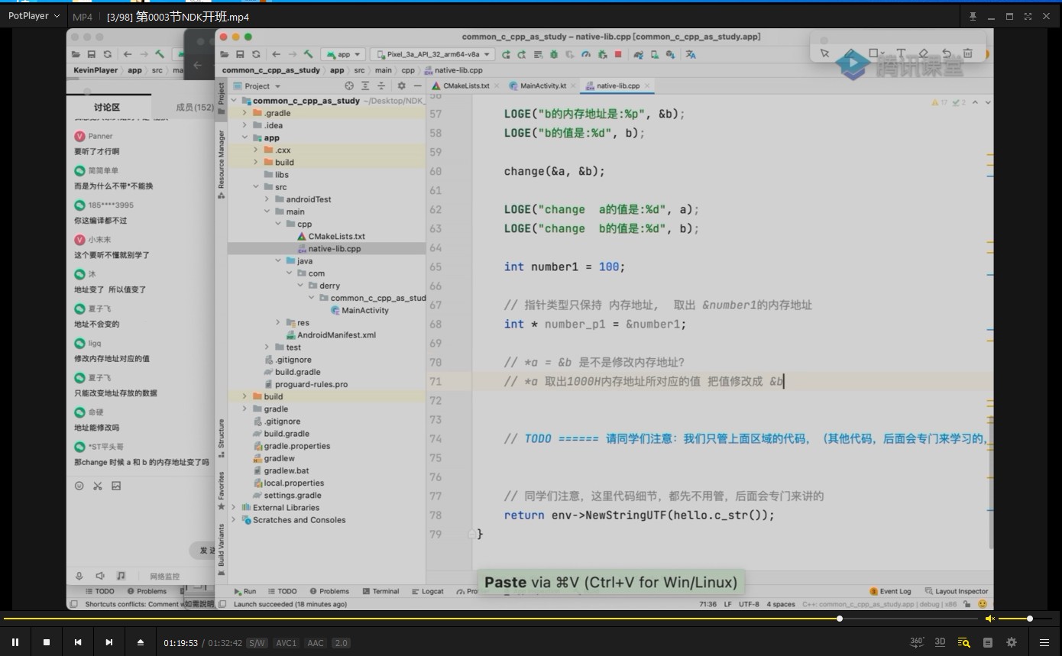Viewport: 1062px width, 656px height.
Task: Open the playlist search icon
Action: (964, 642)
